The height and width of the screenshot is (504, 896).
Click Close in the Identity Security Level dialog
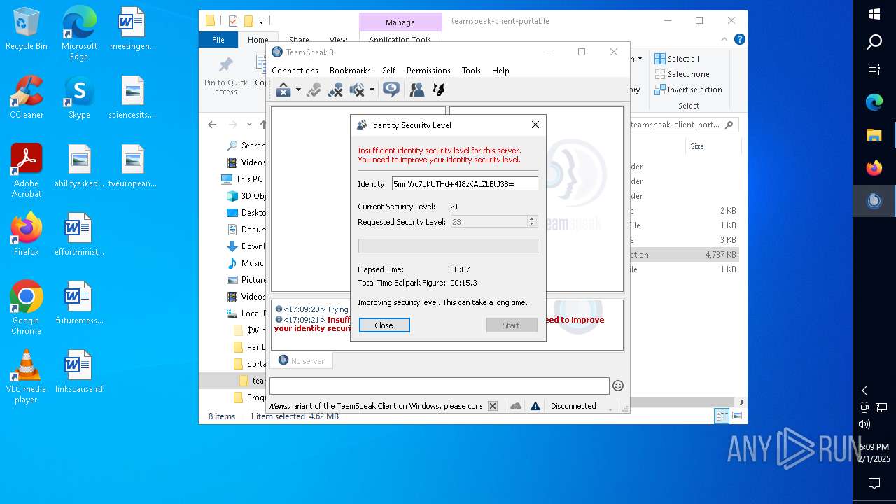(x=384, y=325)
